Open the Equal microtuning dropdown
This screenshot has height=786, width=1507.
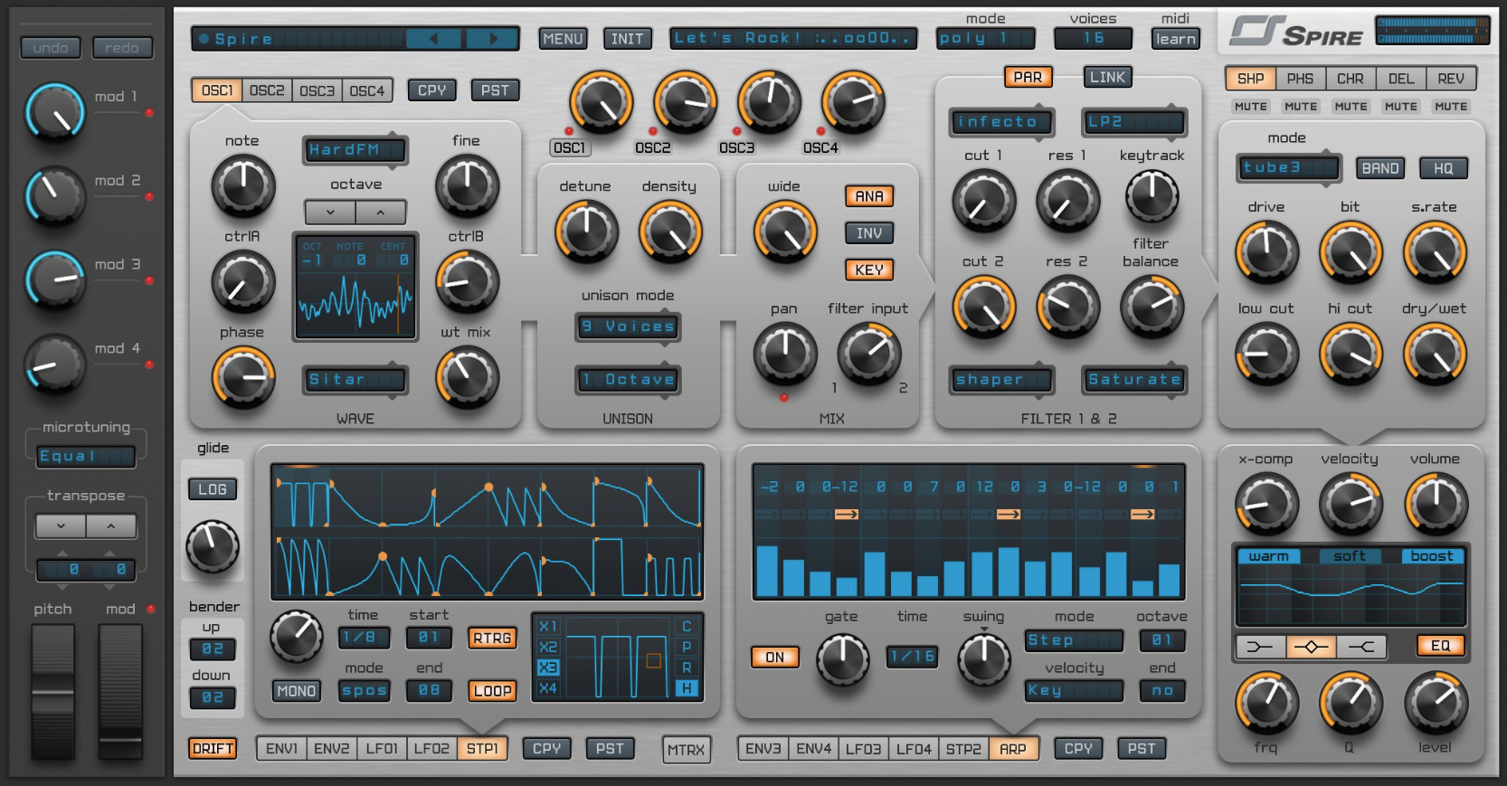86,457
